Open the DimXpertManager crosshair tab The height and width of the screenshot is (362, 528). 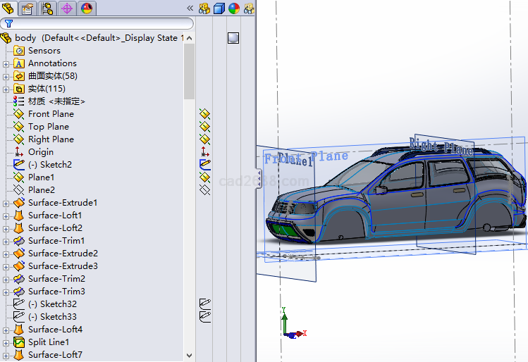click(x=67, y=8)
